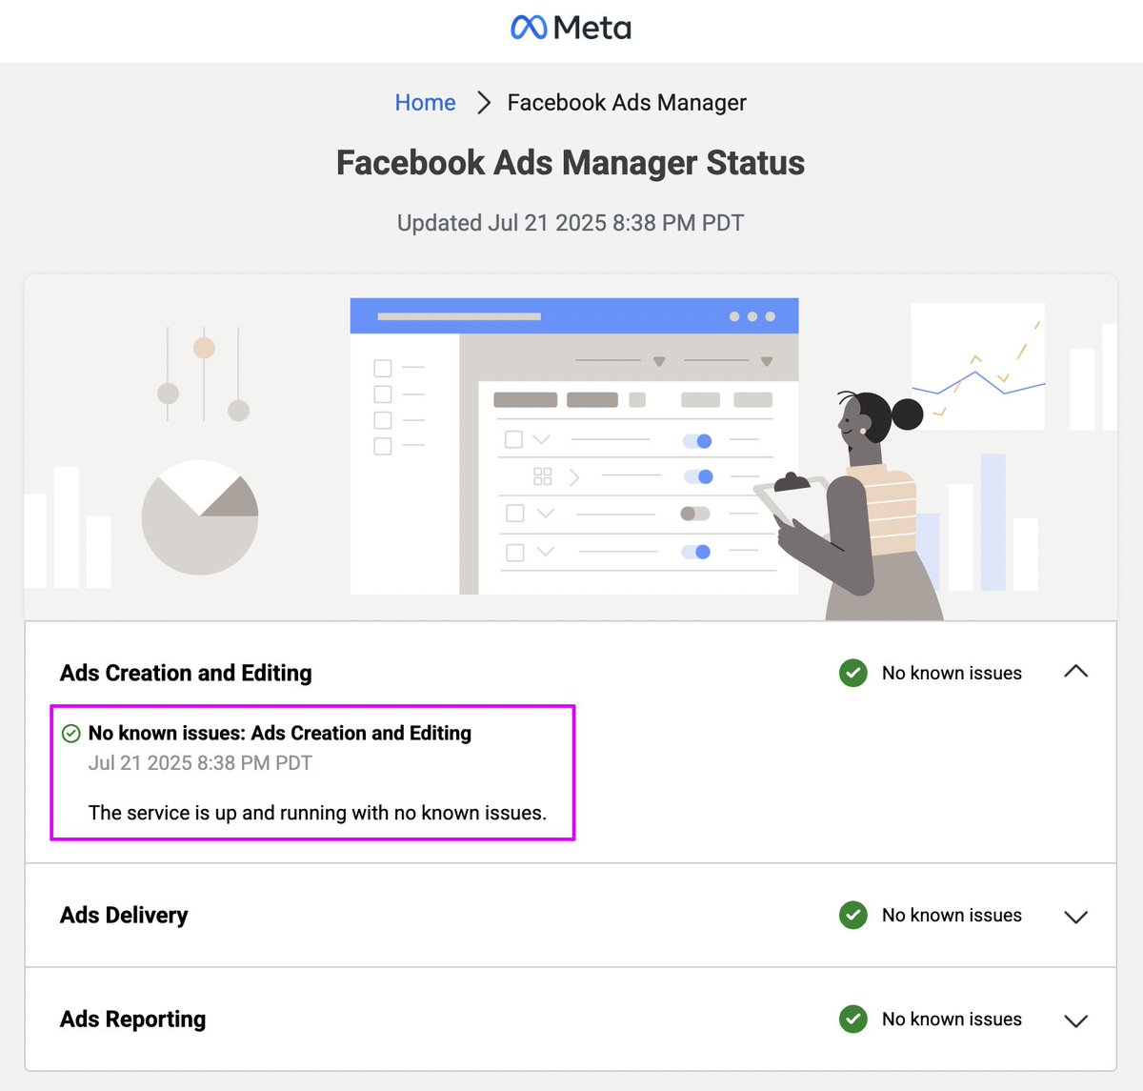Click 'No known issues' label for Ads Delivery
This screenshot has width=1143, height=1091.
952,915
